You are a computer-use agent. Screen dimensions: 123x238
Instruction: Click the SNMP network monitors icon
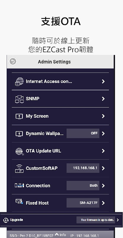(19, 99)
